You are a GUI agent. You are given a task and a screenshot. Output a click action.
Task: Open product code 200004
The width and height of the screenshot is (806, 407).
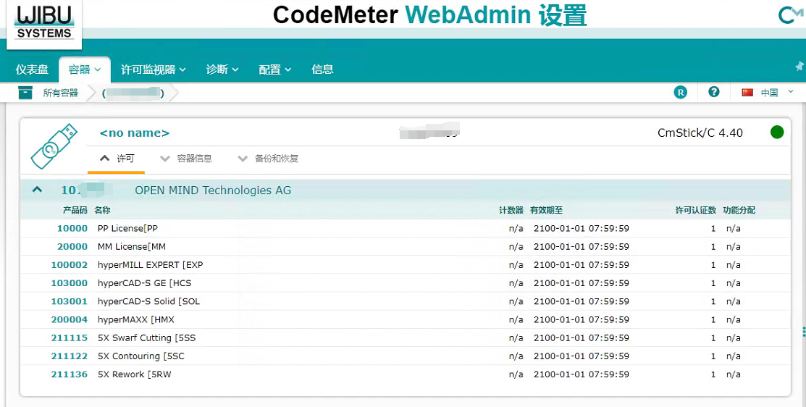70,319
